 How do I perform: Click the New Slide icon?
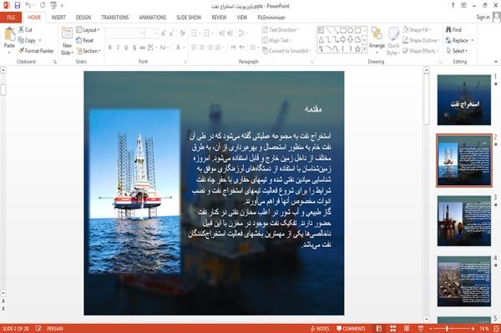point(67,33)
